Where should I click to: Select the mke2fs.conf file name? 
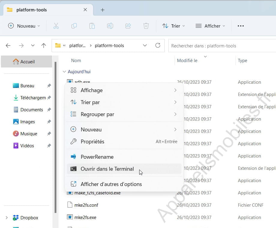(x=86, y=205)
